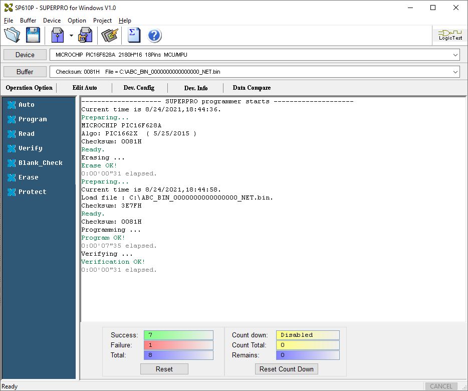Click the select device chip icon
Image resolution: width=468 pixels, height=391 pixels.
click(x=110, y=35)
